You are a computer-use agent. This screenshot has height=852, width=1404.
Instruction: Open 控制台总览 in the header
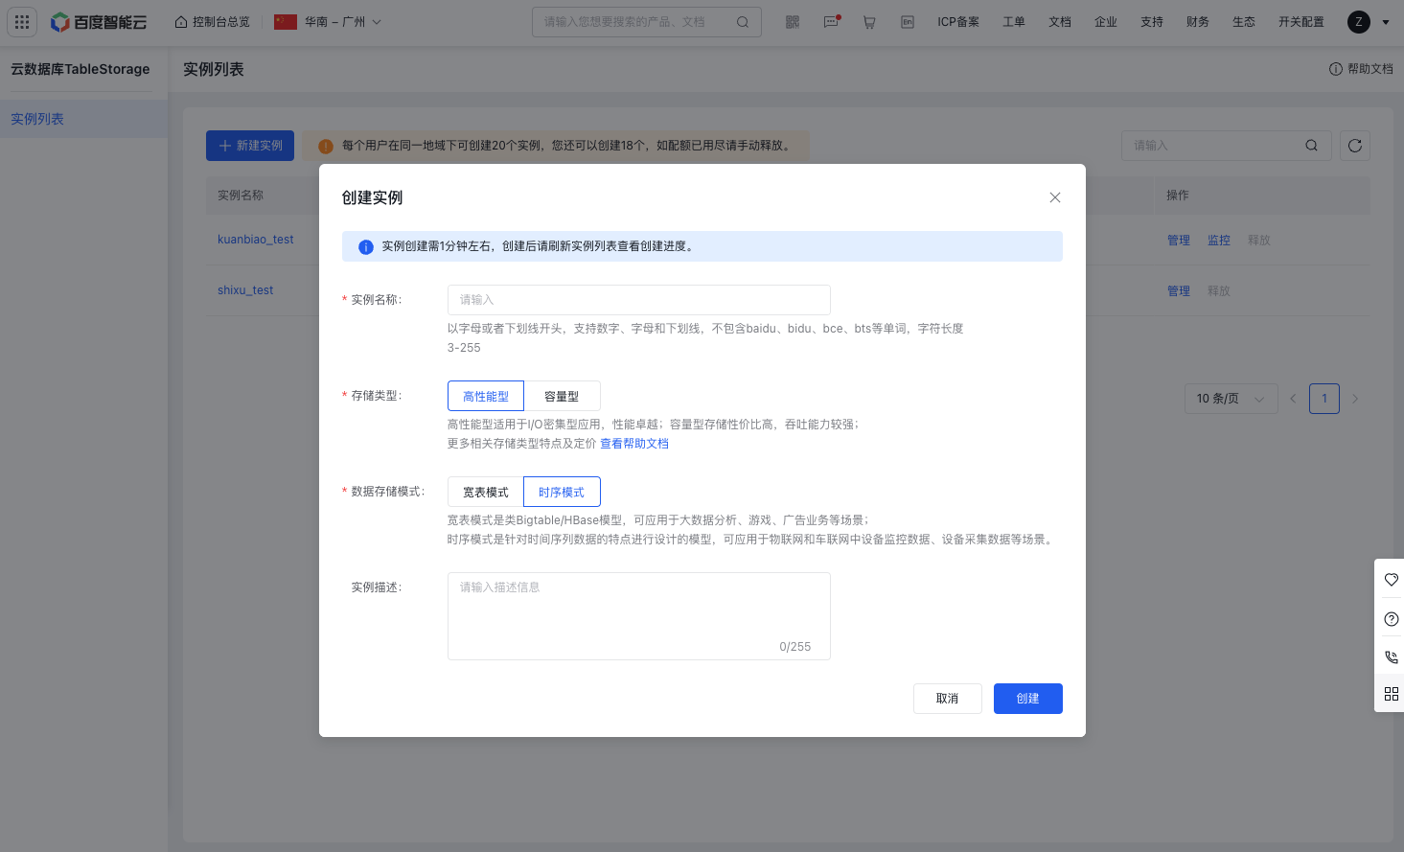point(212,21)
